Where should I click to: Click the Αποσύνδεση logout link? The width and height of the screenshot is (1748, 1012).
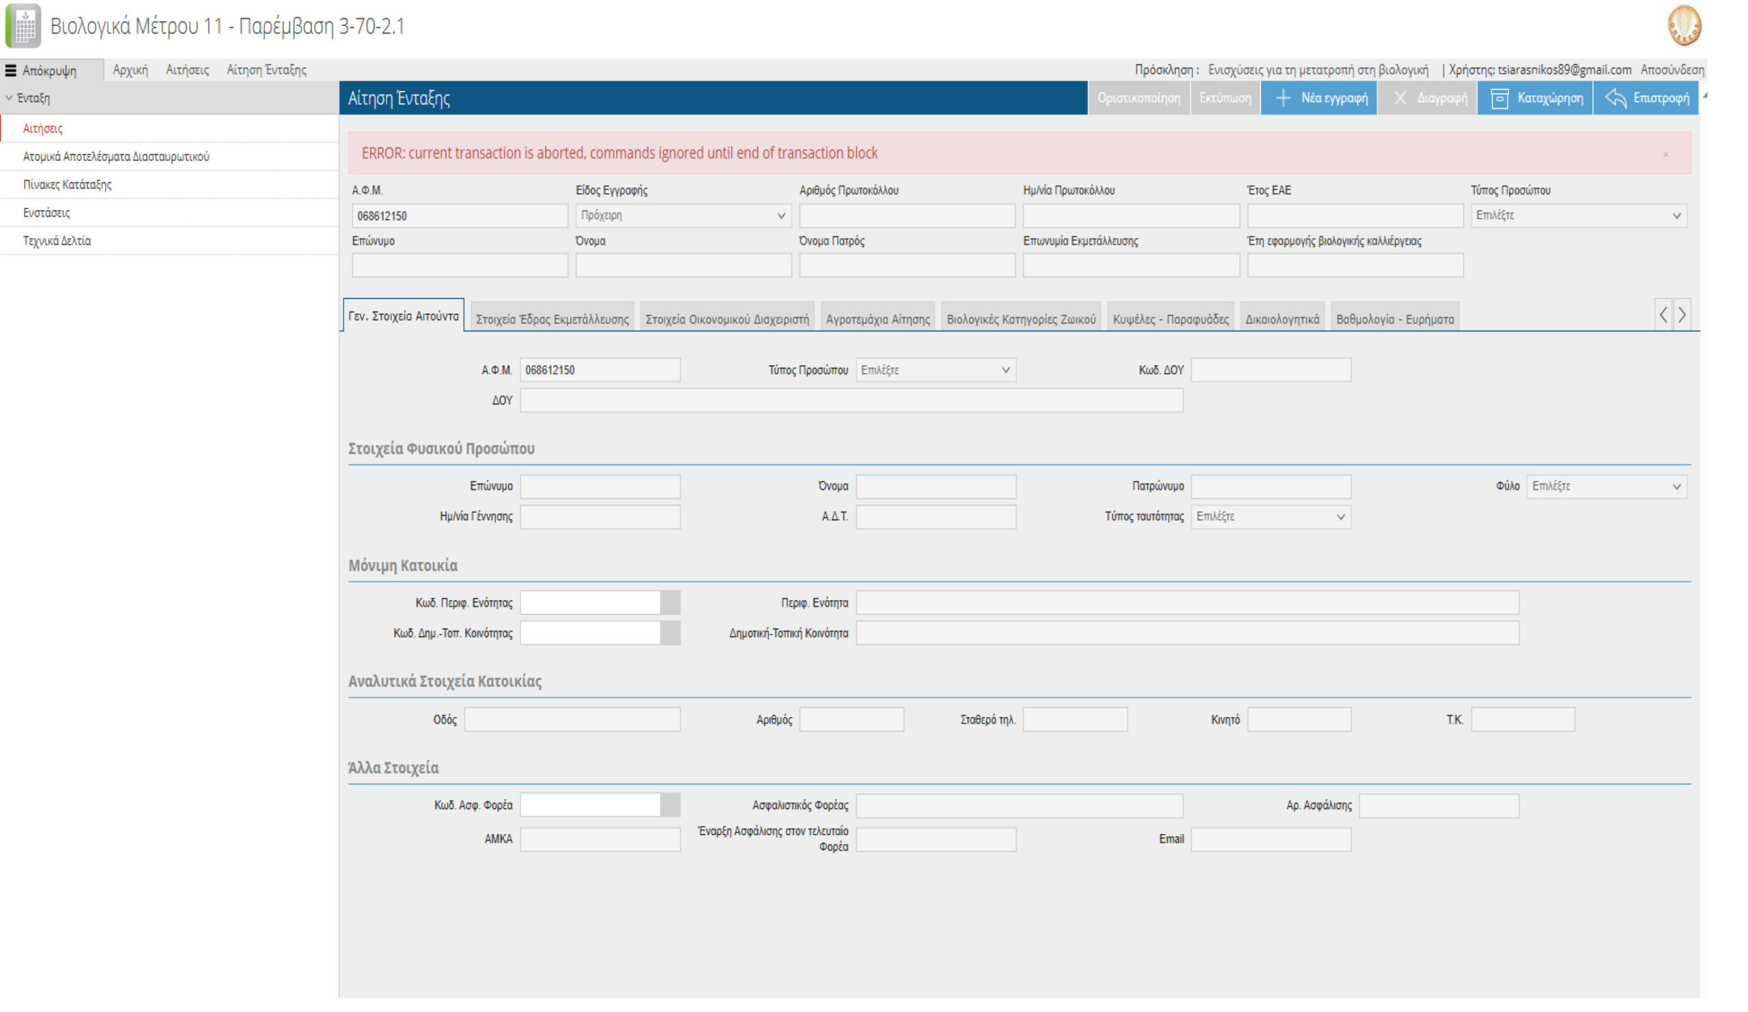[x=1672, y=70]
